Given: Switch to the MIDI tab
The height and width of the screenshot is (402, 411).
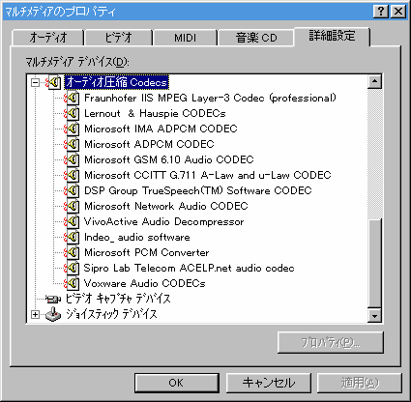Looking at the screenshot, I should 185,38.
